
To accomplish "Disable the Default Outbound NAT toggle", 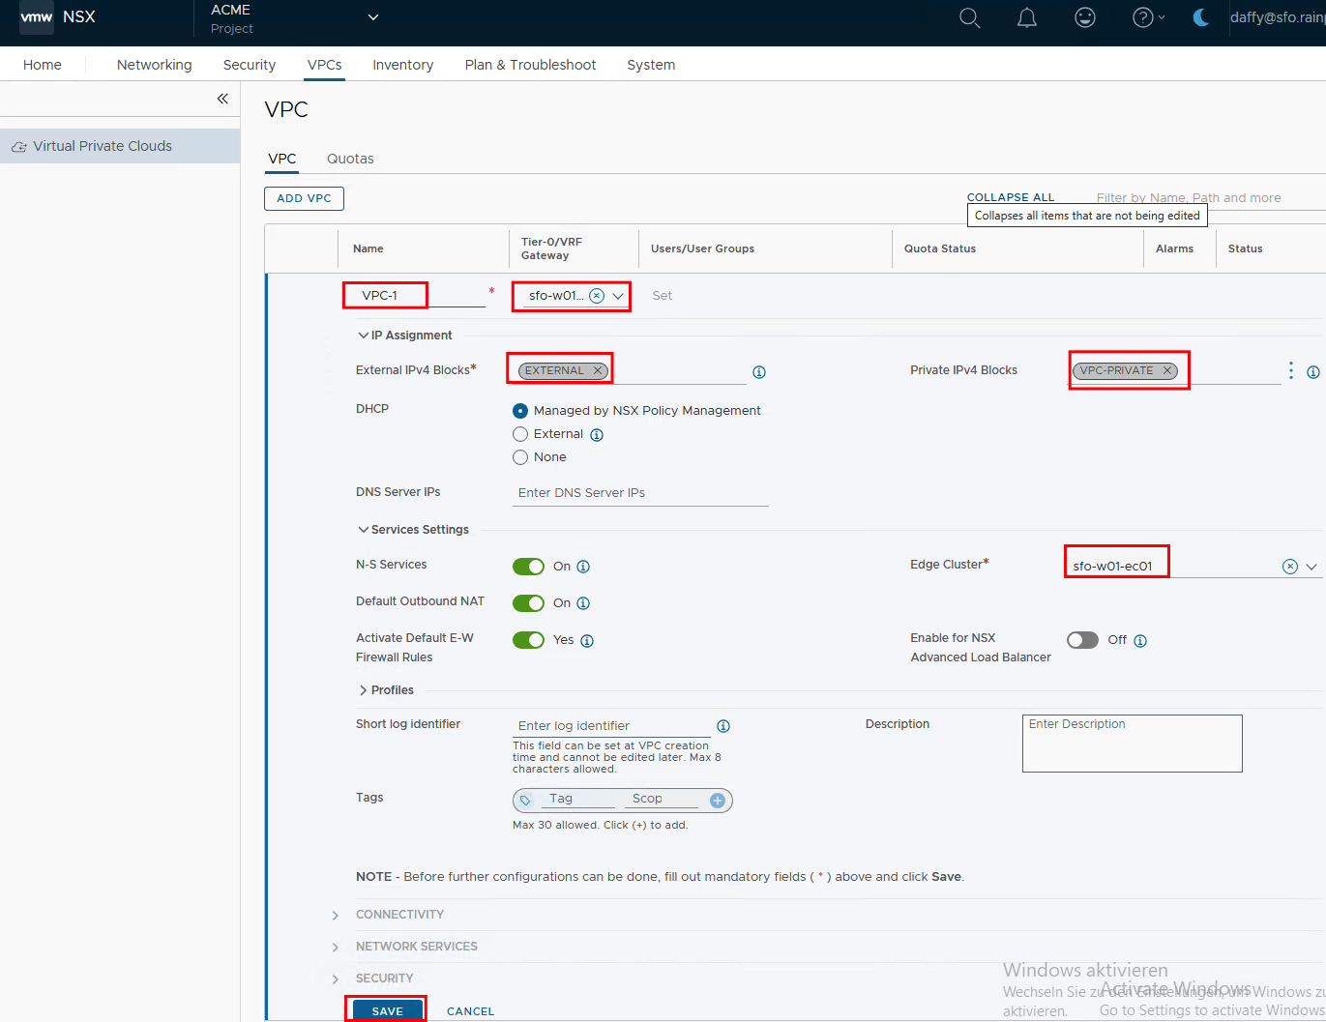I will tap(528, 603).
